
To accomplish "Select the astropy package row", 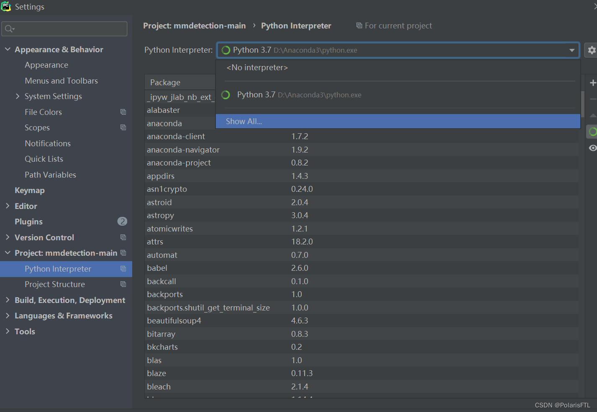I will point(362,215).
